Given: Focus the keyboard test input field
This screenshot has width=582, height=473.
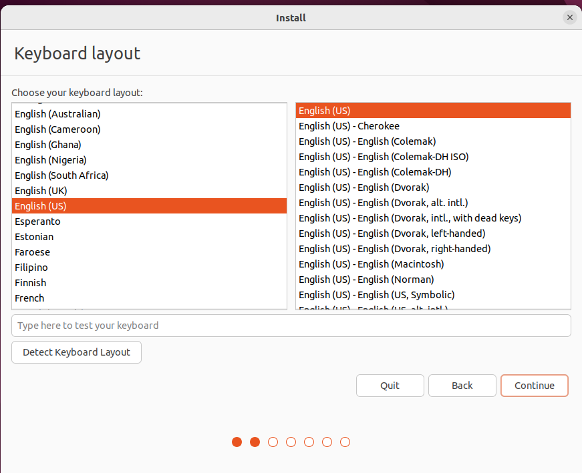Looking at the screenshot, I should [291, 326].
